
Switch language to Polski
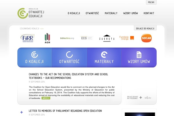(x=151, y=2)
